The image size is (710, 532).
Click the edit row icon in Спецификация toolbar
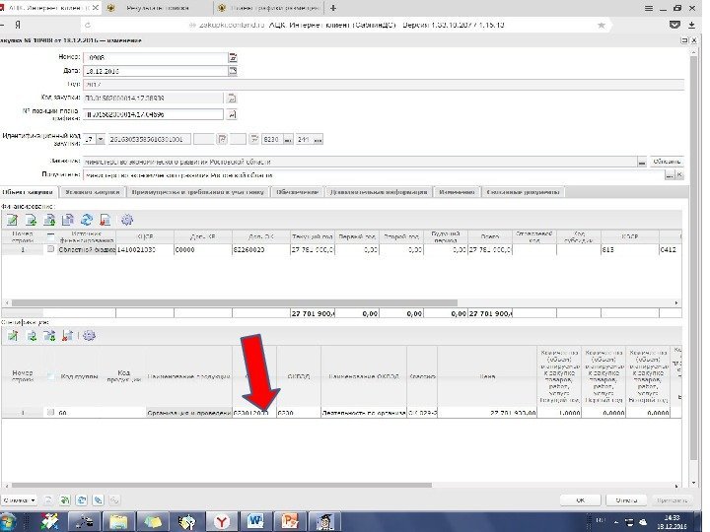click(x=13, y=336)
